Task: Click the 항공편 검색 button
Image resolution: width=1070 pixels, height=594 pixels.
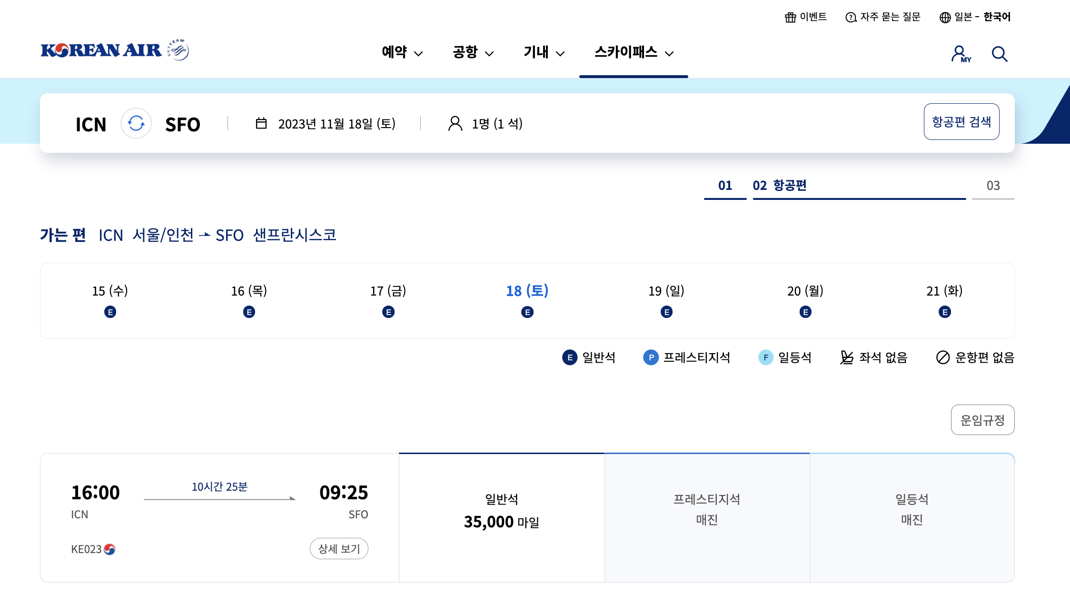Action: pyautogui.click(x=961, y=122)
